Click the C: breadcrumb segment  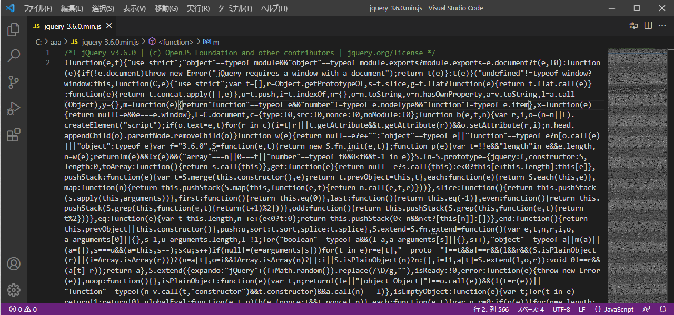coord(38,42)
